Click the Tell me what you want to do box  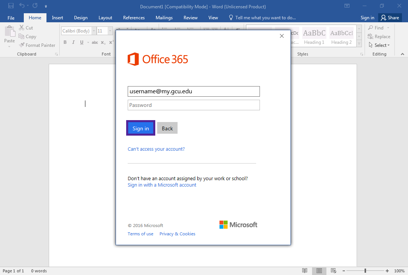click(262, 18)
